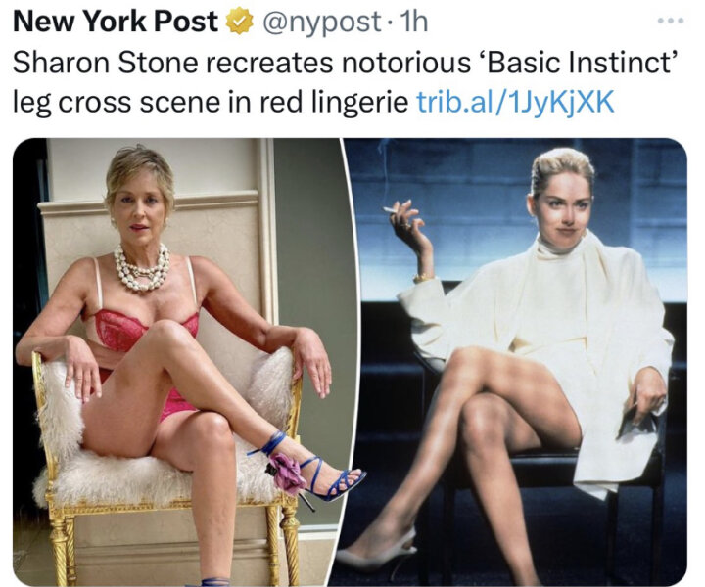Click the white slingback shoe in right photo

(x=377, y=553)
